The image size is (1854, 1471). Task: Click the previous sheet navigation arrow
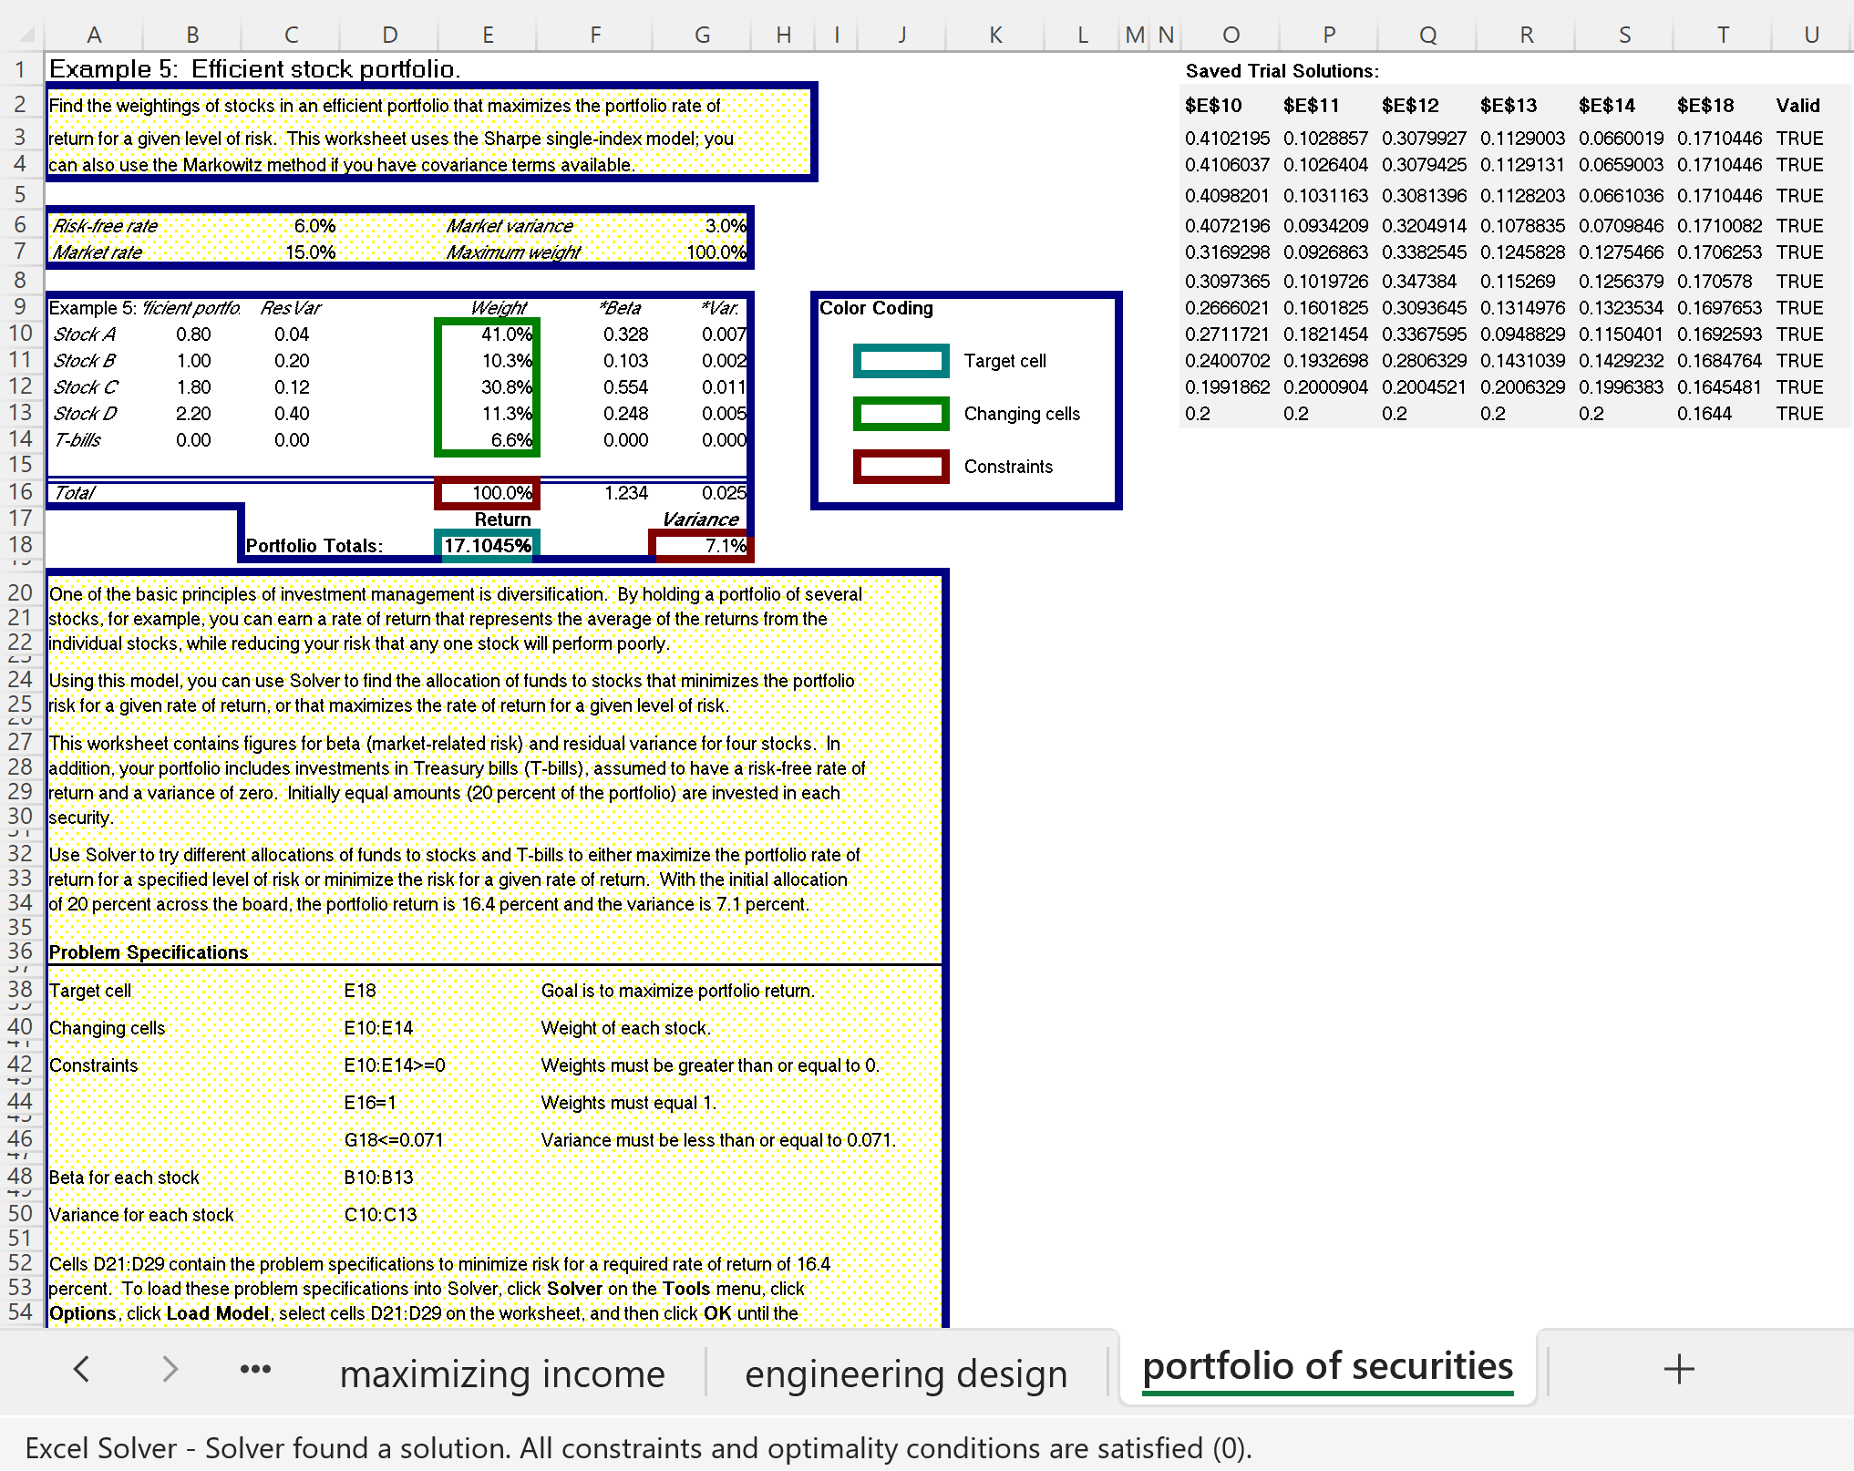(x=81, y=1369)
